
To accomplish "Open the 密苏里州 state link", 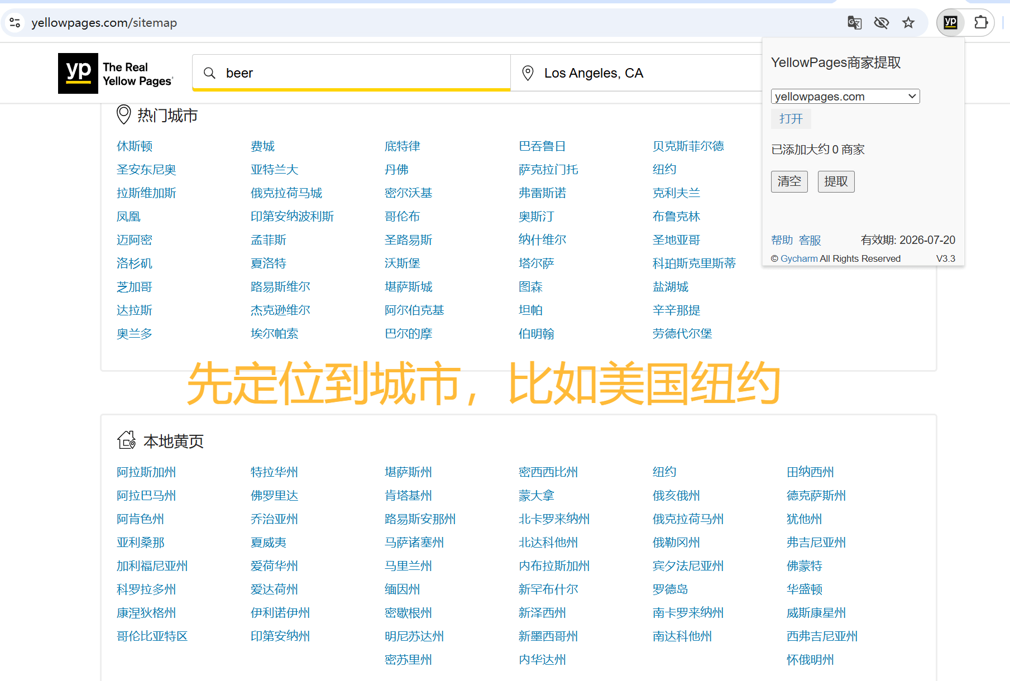I will point(408,660).
